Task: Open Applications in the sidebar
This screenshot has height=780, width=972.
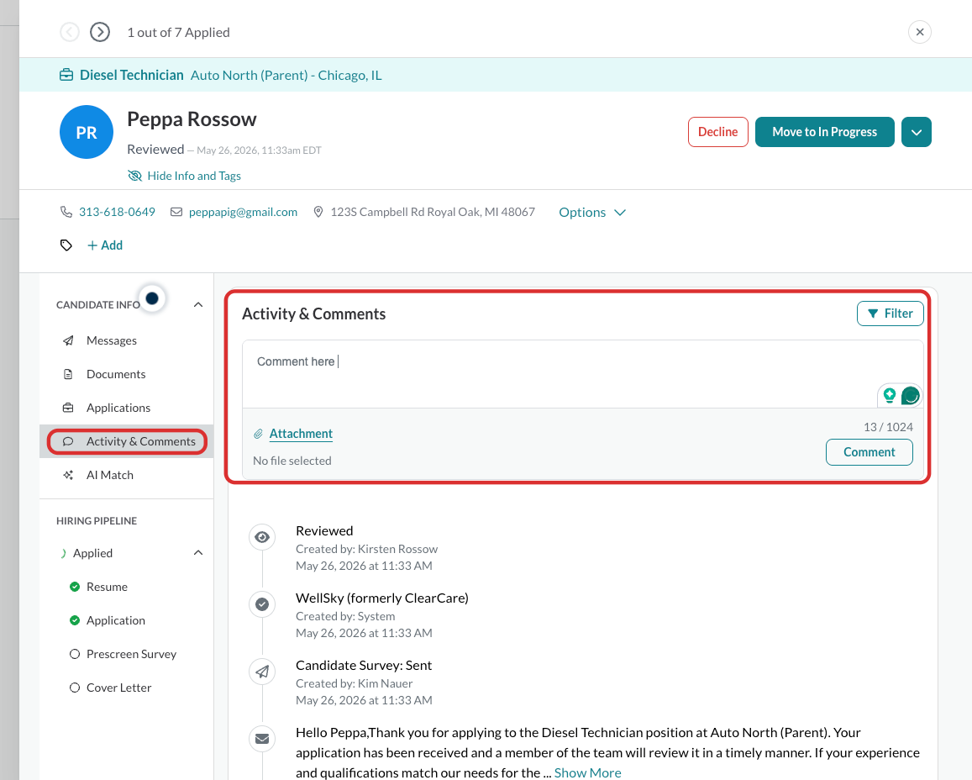Action: (118, 408)
